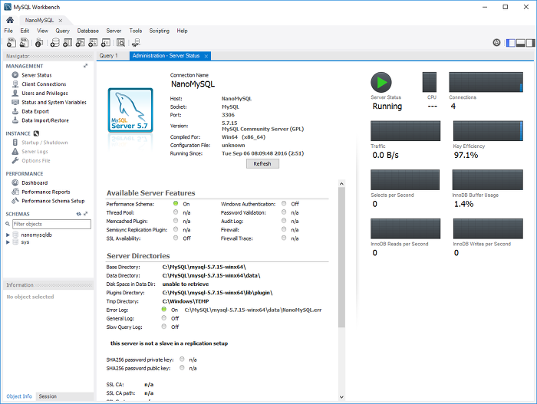Screen dimensions: 537x404
Task: Click the Windows Authentication status indicator
Action: coord(284,203)
